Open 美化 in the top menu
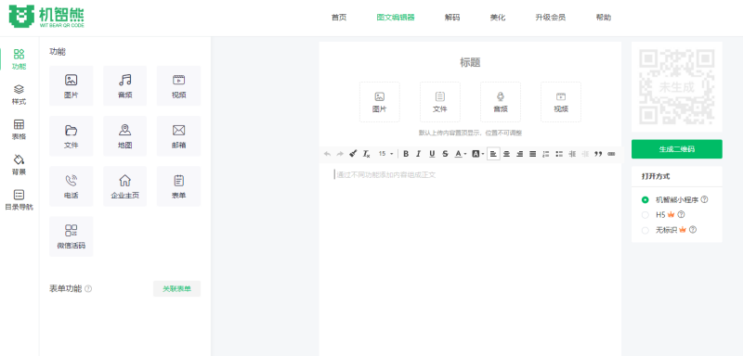This screenshot has width=743, height=356. 498,18
